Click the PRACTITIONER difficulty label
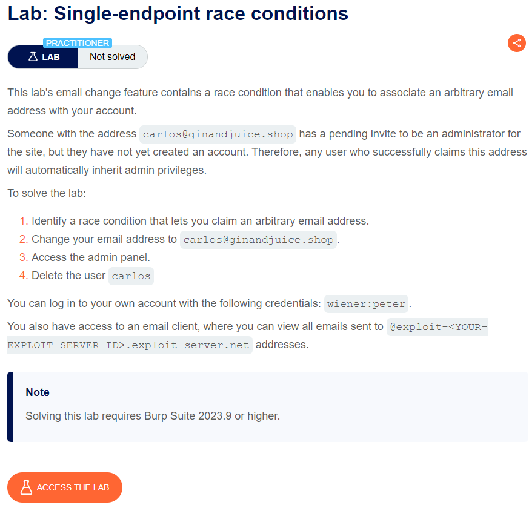This screenshot has height=505, width=529. click(x=78, y=43)
